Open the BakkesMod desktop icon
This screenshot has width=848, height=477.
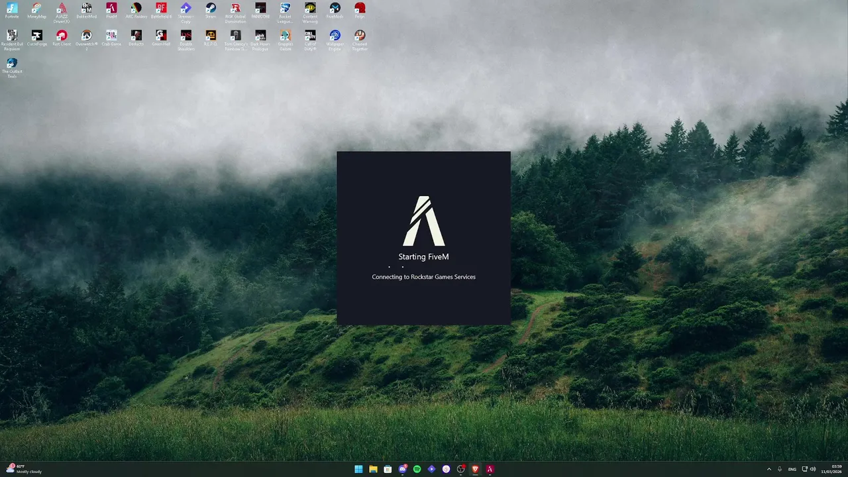(x=86, y=11)
